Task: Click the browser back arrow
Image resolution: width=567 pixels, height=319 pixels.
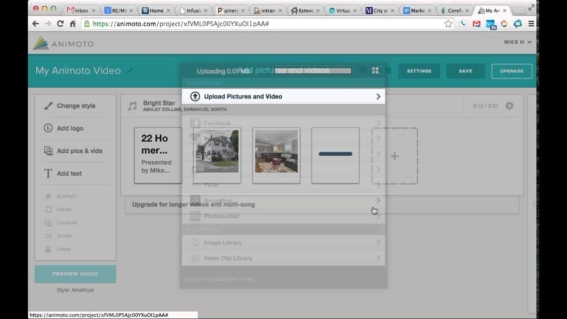Action: click(35, 24)
